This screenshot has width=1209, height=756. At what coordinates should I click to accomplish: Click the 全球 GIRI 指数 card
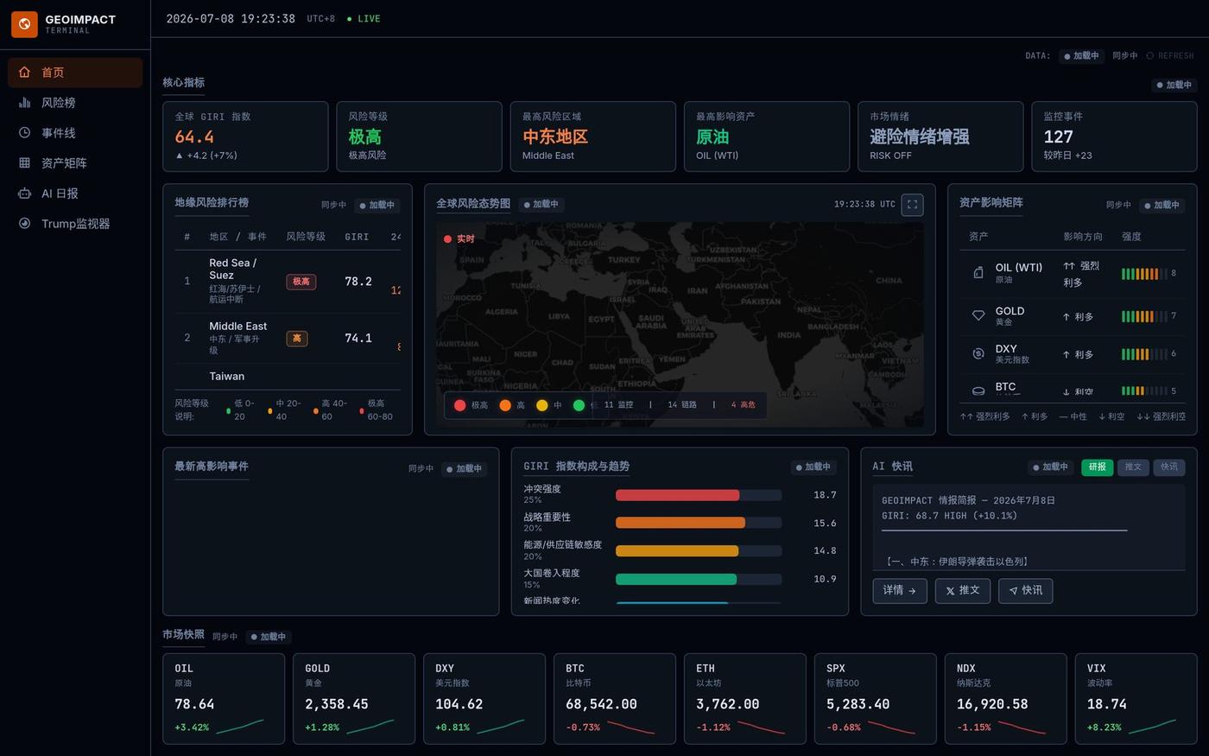tap(245, 137)
